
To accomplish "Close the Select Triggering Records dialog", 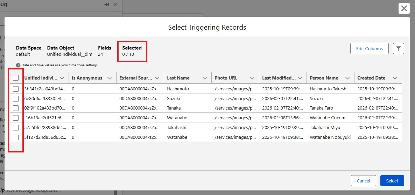I will 404,9.
